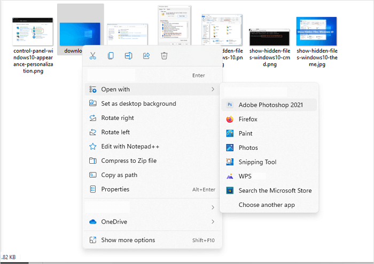Select WPS from the app list
The width and height of the screenshot is (374, 264).
coord(246,176)
